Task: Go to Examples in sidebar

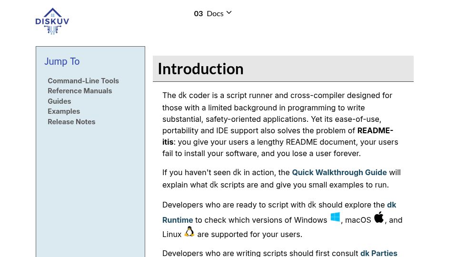Action: pos(64,111)
